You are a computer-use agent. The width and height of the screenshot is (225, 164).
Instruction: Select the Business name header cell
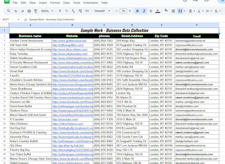pyautogui.click(x=30, y=36)
